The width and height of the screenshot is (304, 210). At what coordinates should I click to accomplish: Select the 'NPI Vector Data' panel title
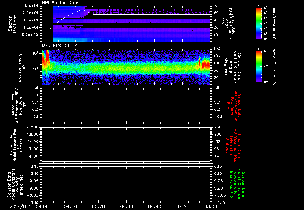(60, 3)
